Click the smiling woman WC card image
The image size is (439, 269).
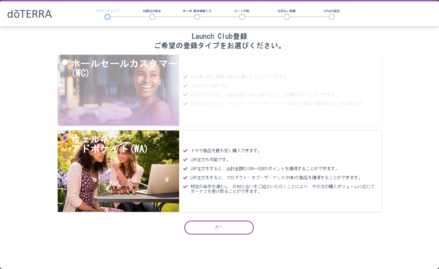coord(118,90)
